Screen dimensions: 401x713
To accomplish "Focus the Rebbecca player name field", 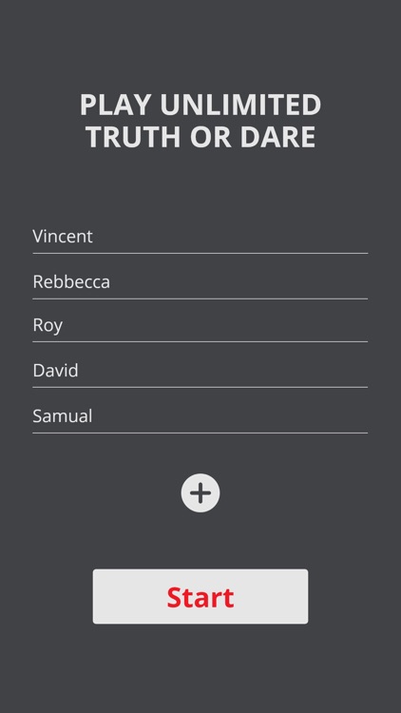I will pyautogui.click(x=200, y=282).
